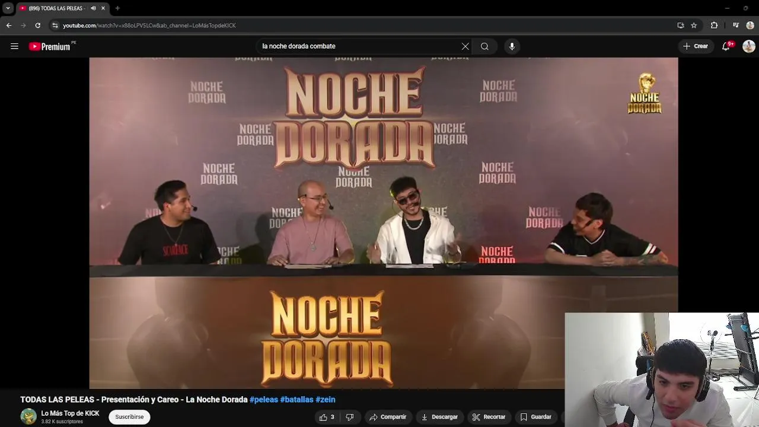Open the Recortar clip tool
The height and width of the screenshot is (427, 759).
[x=489, y=417]
